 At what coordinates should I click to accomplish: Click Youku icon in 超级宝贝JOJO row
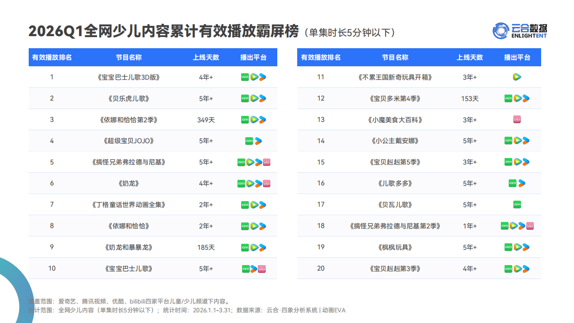258,141
